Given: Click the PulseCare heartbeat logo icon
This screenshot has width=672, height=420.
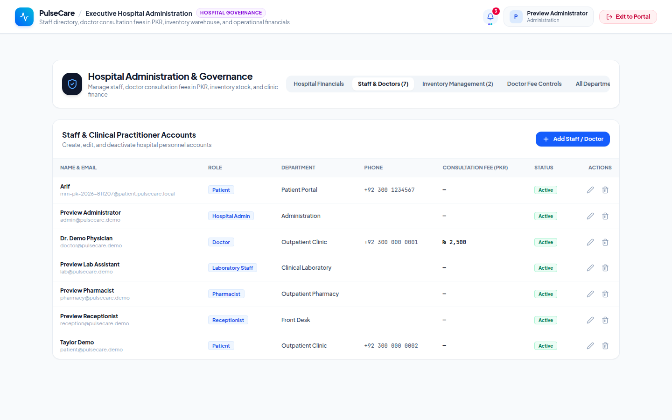Looking at the screenshot, I should 24,17.
